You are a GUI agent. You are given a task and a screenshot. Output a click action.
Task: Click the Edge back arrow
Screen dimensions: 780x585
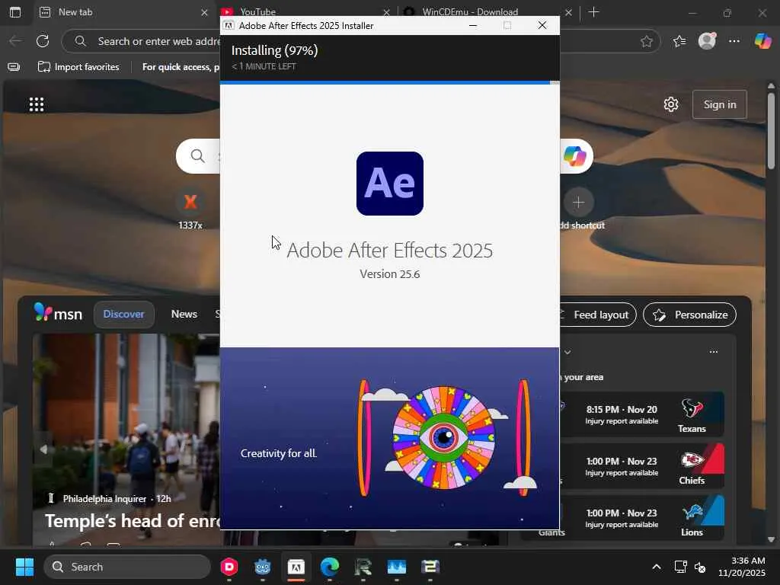pyautogui.click(x=15, y=41)
